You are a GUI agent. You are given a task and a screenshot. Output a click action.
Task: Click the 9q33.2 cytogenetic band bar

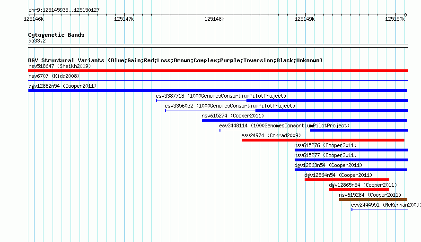pyautogui.click(x=218, y=46)
